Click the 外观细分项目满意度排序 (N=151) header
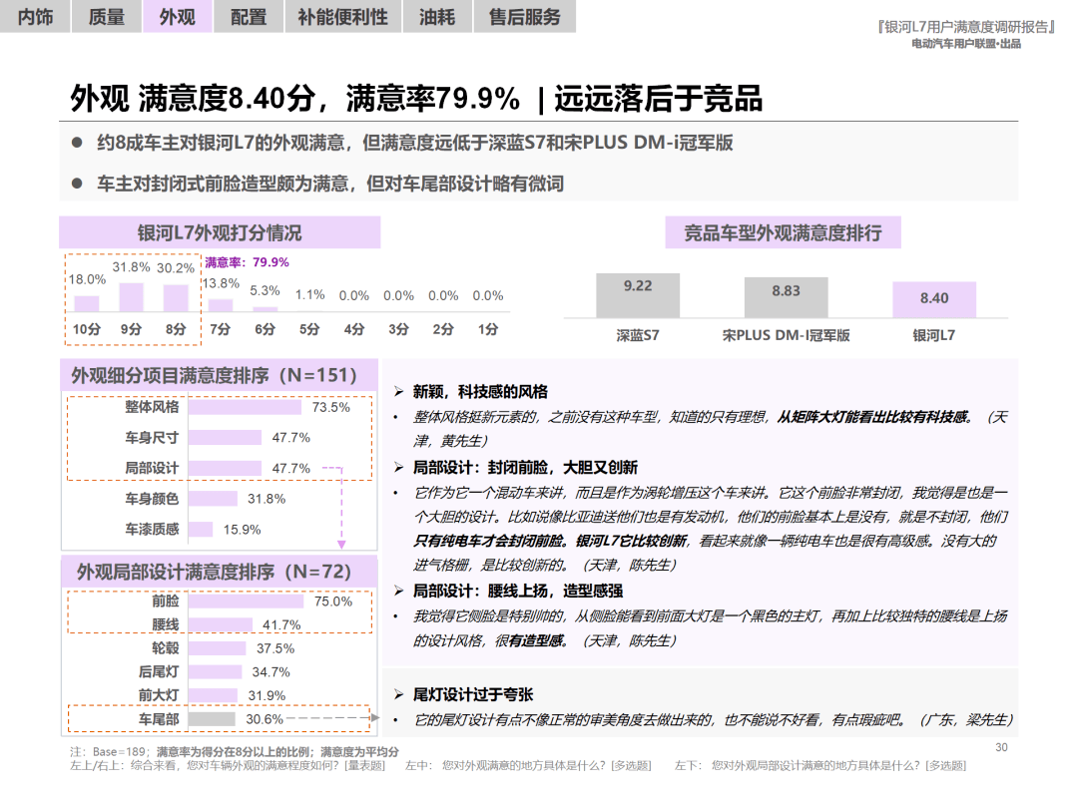Screen dimensions: 1078x808 pos(219,375)
